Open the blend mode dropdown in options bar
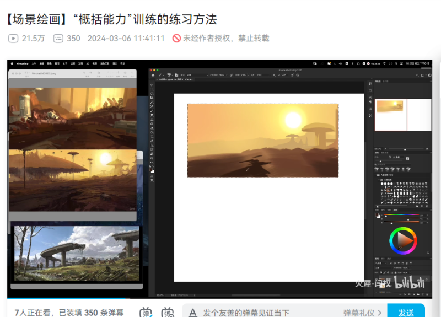The width and height of the screenshot is (441, 317). click(196, 74)
